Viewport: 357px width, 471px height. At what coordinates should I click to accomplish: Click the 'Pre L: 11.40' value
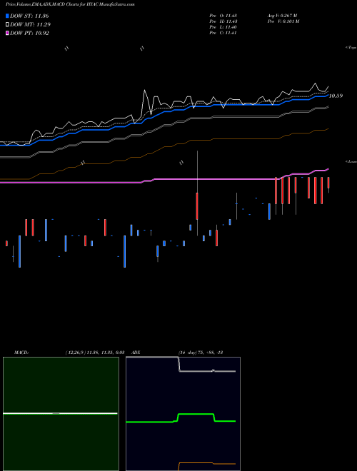pyautogui.click(x=223, y=27)
